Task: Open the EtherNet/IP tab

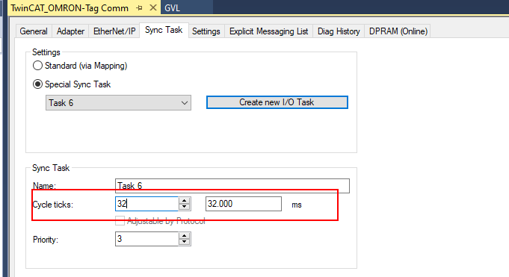Action: 114,31
